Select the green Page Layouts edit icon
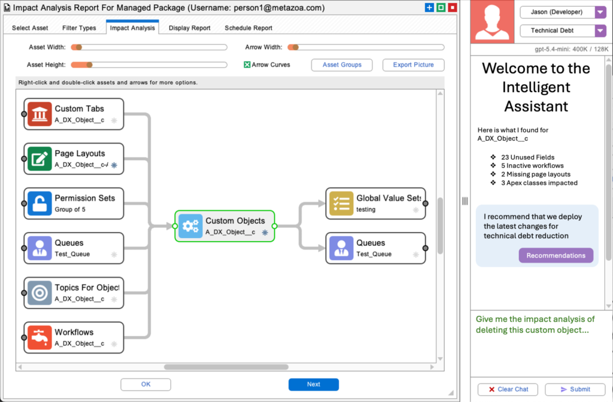This screenshot has width=613, height=402. 40,159
